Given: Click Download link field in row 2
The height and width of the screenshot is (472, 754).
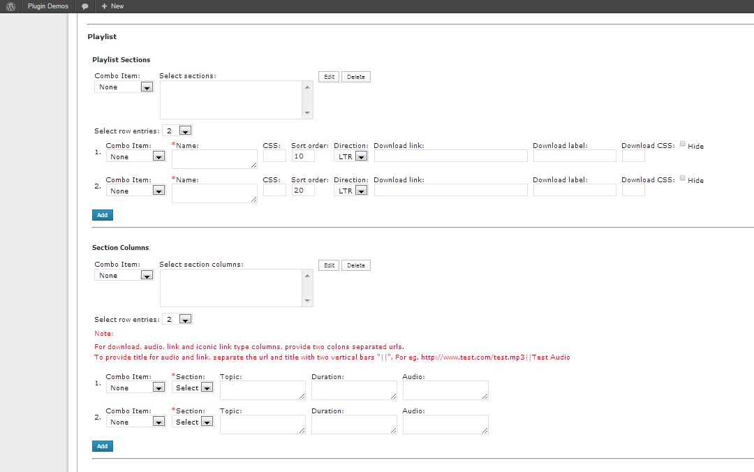Looking at the screenshot, I should click(x=450, y=190).
